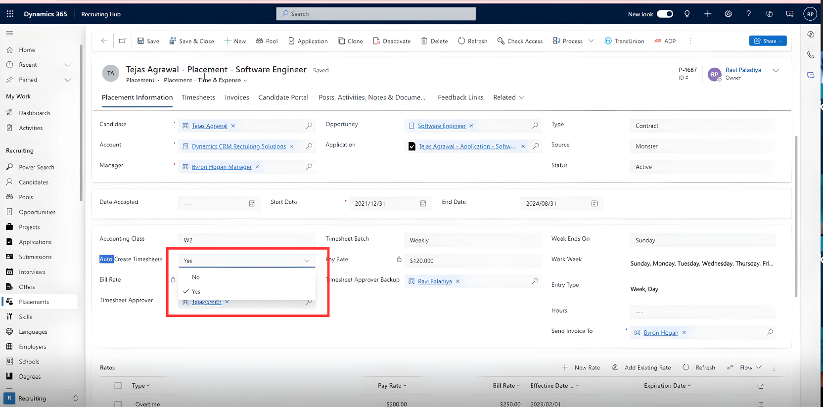Viewport: 823px width, 407px height.
Task: Click the Share button
Action: [768, 41]
